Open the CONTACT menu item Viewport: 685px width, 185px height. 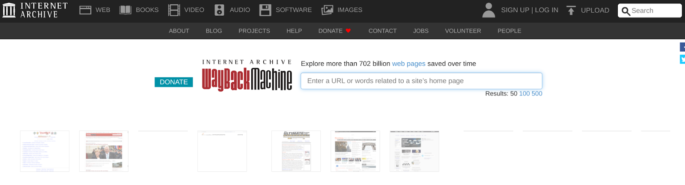[383, 31]
